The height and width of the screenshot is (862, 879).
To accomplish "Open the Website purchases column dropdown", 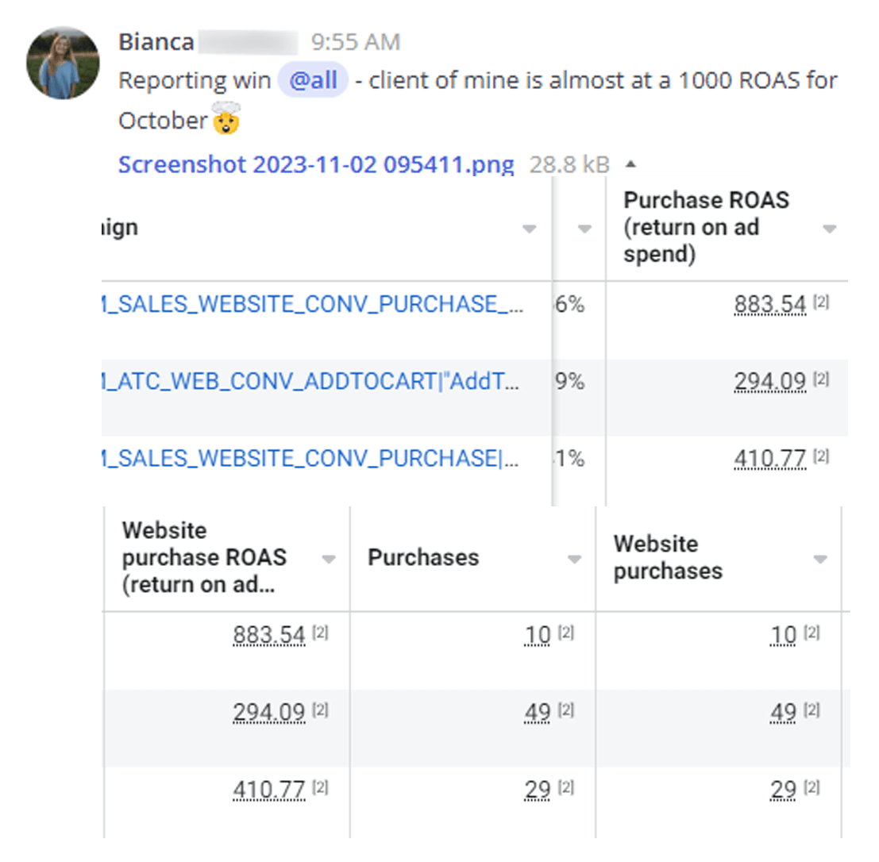I will (x=820, y=559).
